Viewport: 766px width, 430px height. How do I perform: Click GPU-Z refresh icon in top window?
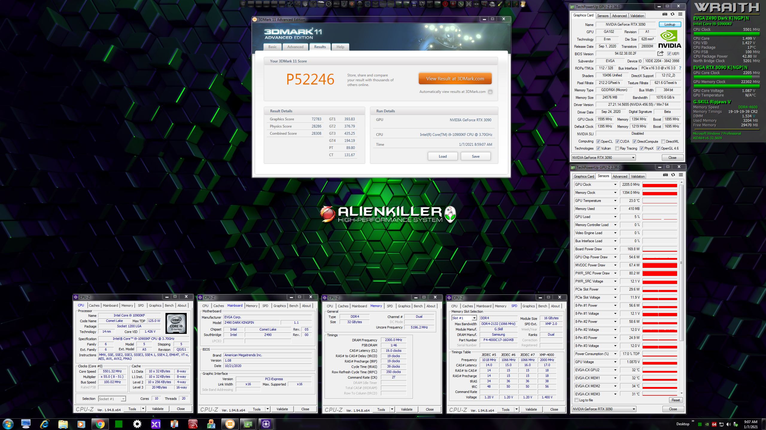tap(672, 14)
